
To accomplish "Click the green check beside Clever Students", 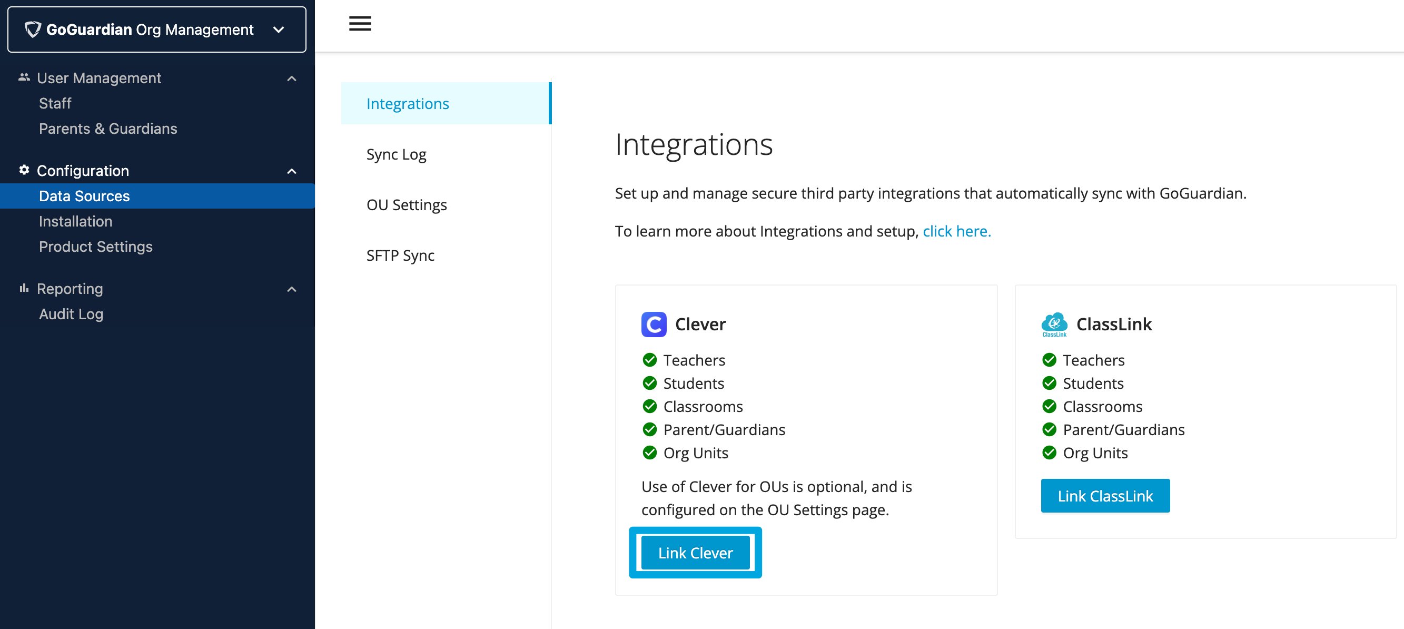I will tap(650, 383).
